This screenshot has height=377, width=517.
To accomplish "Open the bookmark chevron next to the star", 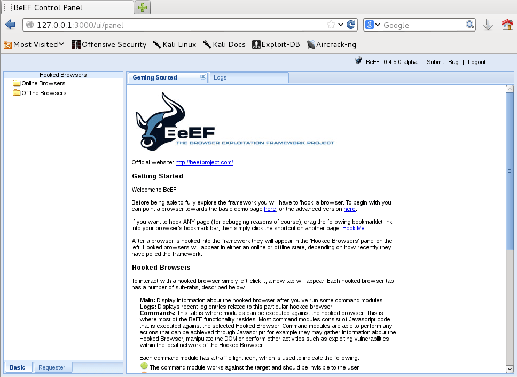I will 340,25.
